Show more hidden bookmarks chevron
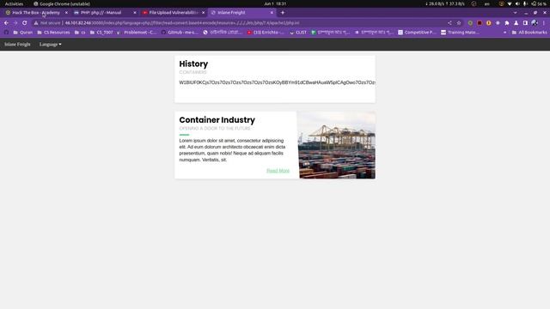 click(504, 33)
